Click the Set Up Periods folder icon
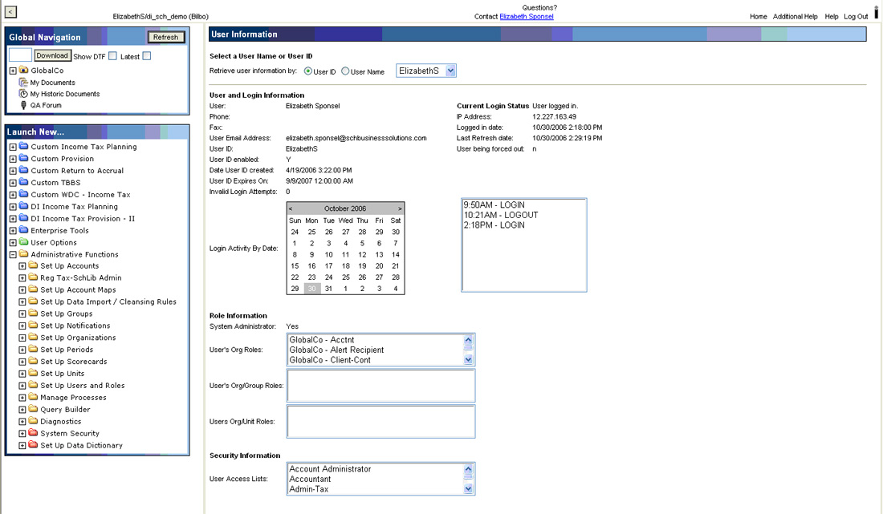Image resolution: width=883 pixels, height=514 pixels. click(x=33, y=350)
